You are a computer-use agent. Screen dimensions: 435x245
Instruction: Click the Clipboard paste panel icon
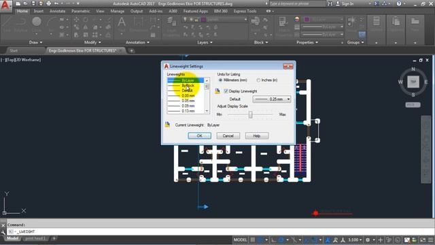[x=396, y=22]
